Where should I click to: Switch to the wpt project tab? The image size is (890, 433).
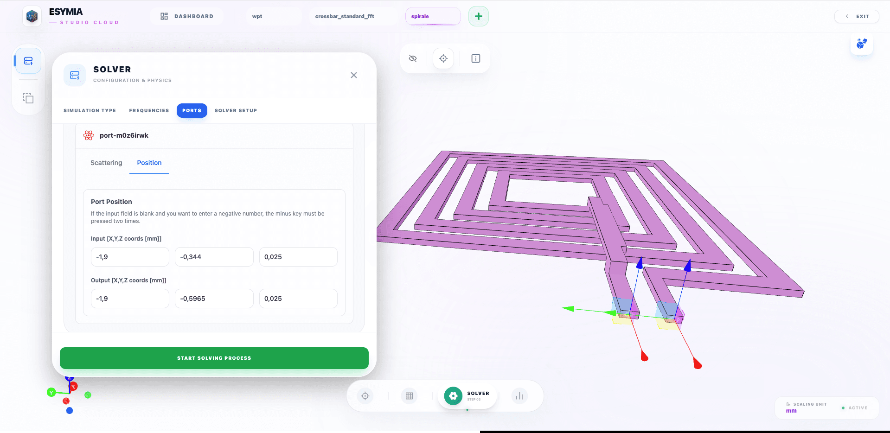coord(274,16)
